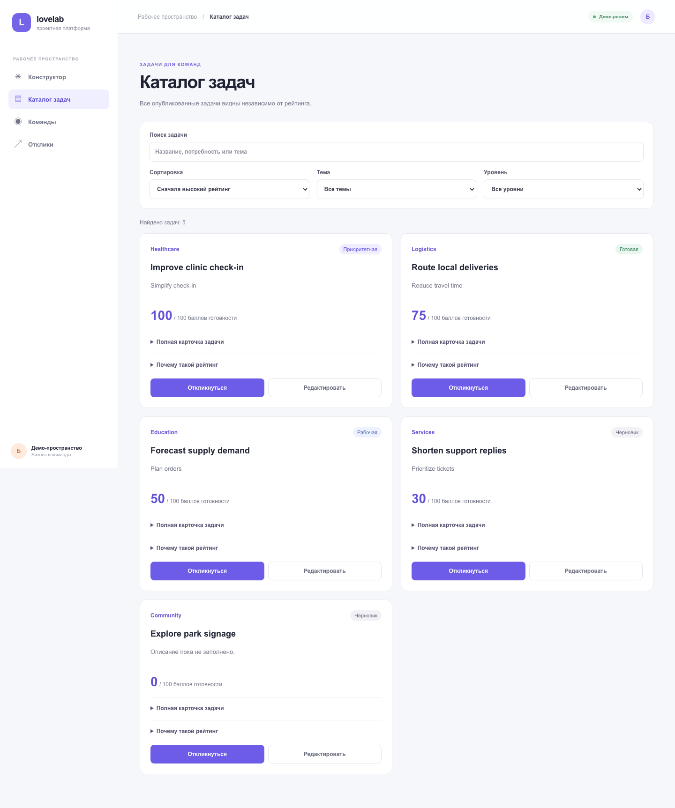Open the Тема dropdown

tap(397, 189)
